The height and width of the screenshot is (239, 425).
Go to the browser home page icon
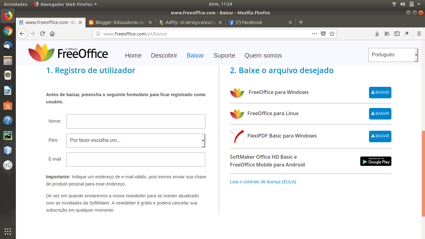click(52, 34)
